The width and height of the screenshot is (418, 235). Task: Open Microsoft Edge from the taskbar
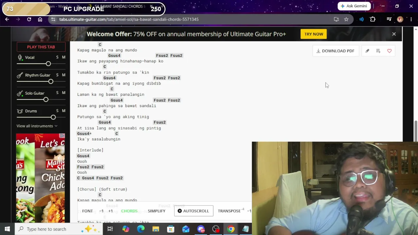141,229
